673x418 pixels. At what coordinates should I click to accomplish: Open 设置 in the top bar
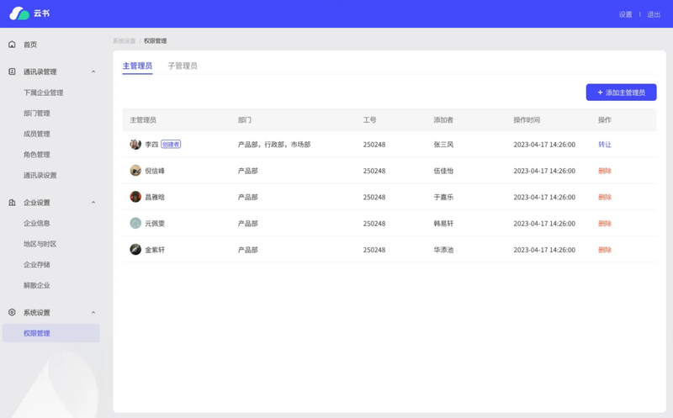point(625,14)
